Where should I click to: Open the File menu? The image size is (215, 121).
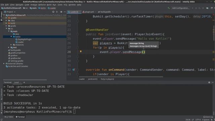[x=2, y=5]
